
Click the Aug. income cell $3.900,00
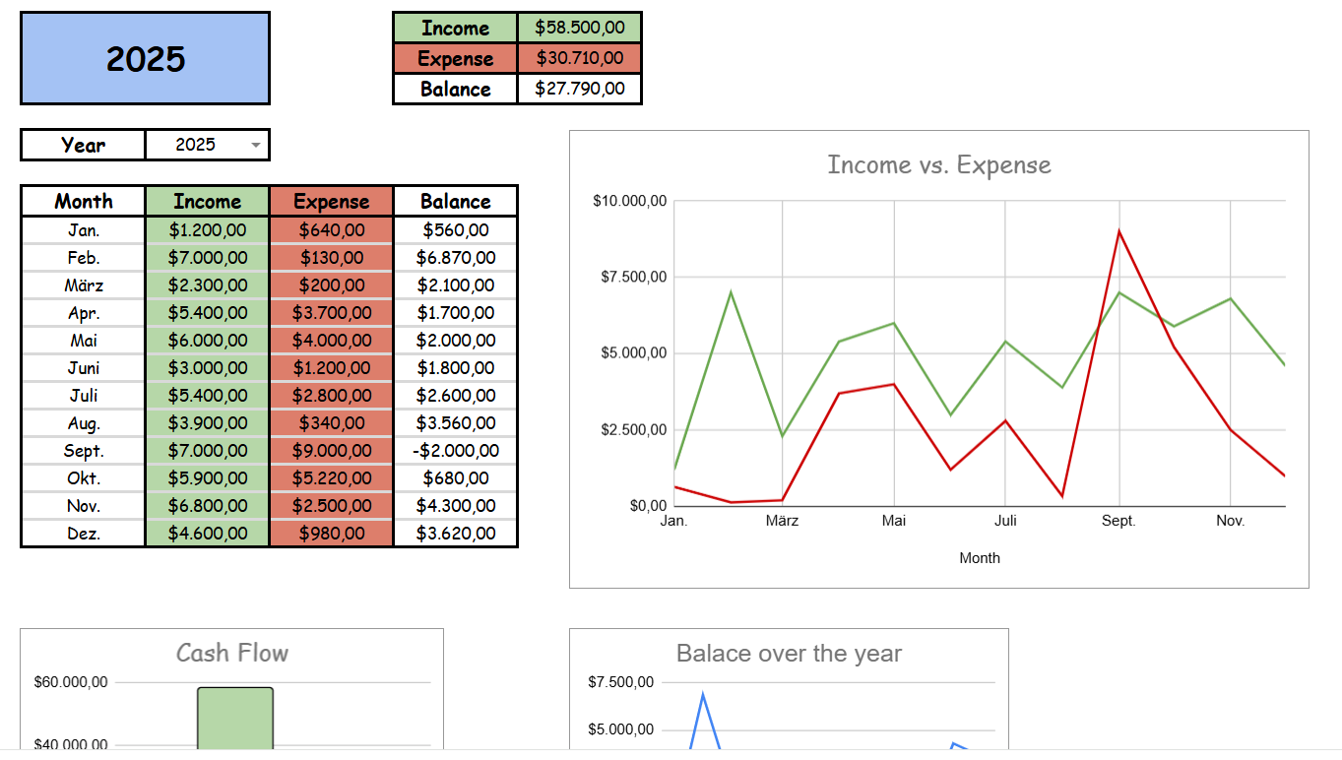(x=207, y=423)
